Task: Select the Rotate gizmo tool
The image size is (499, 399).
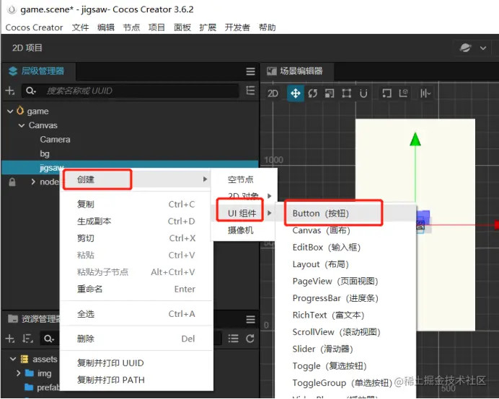Action: [x=312, y=94]
